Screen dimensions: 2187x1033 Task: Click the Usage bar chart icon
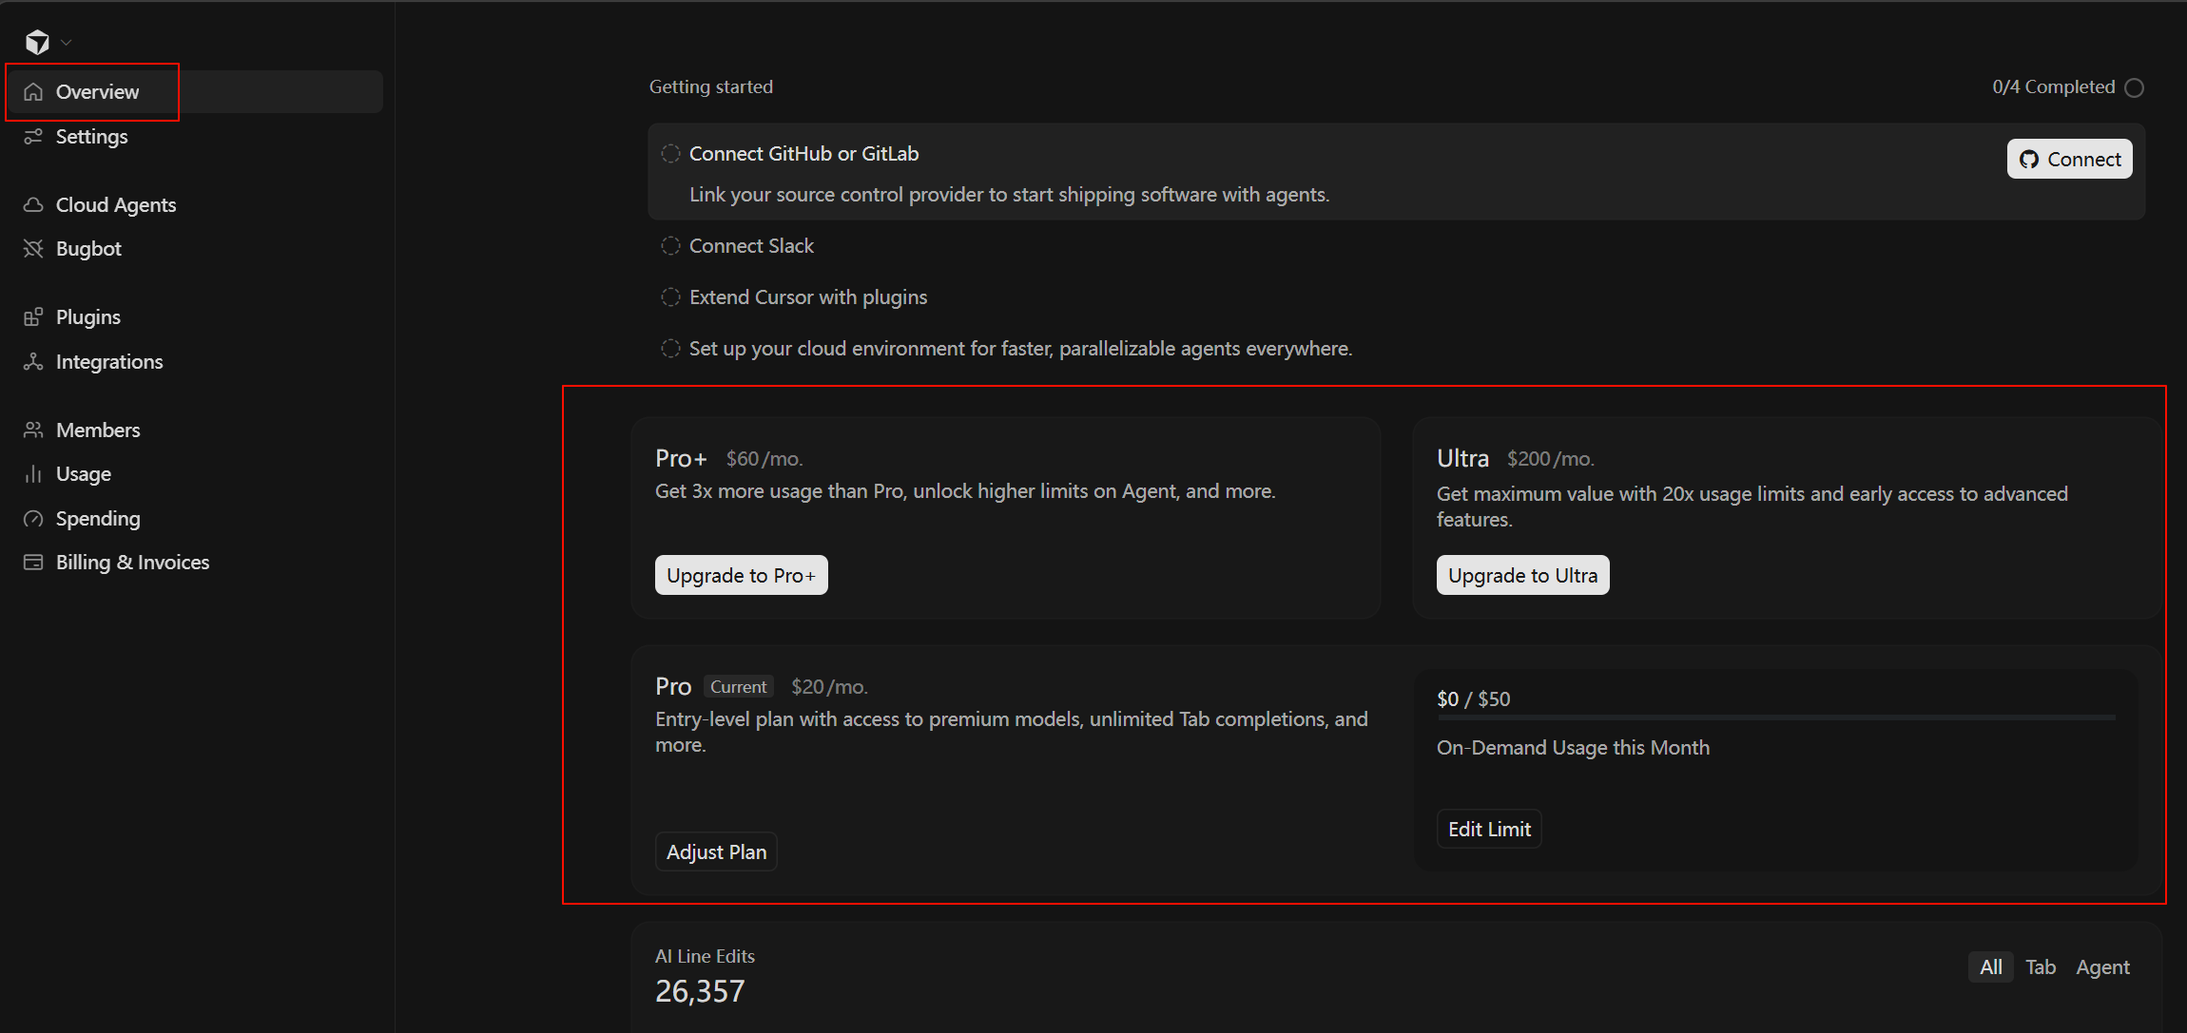(33, 474)
